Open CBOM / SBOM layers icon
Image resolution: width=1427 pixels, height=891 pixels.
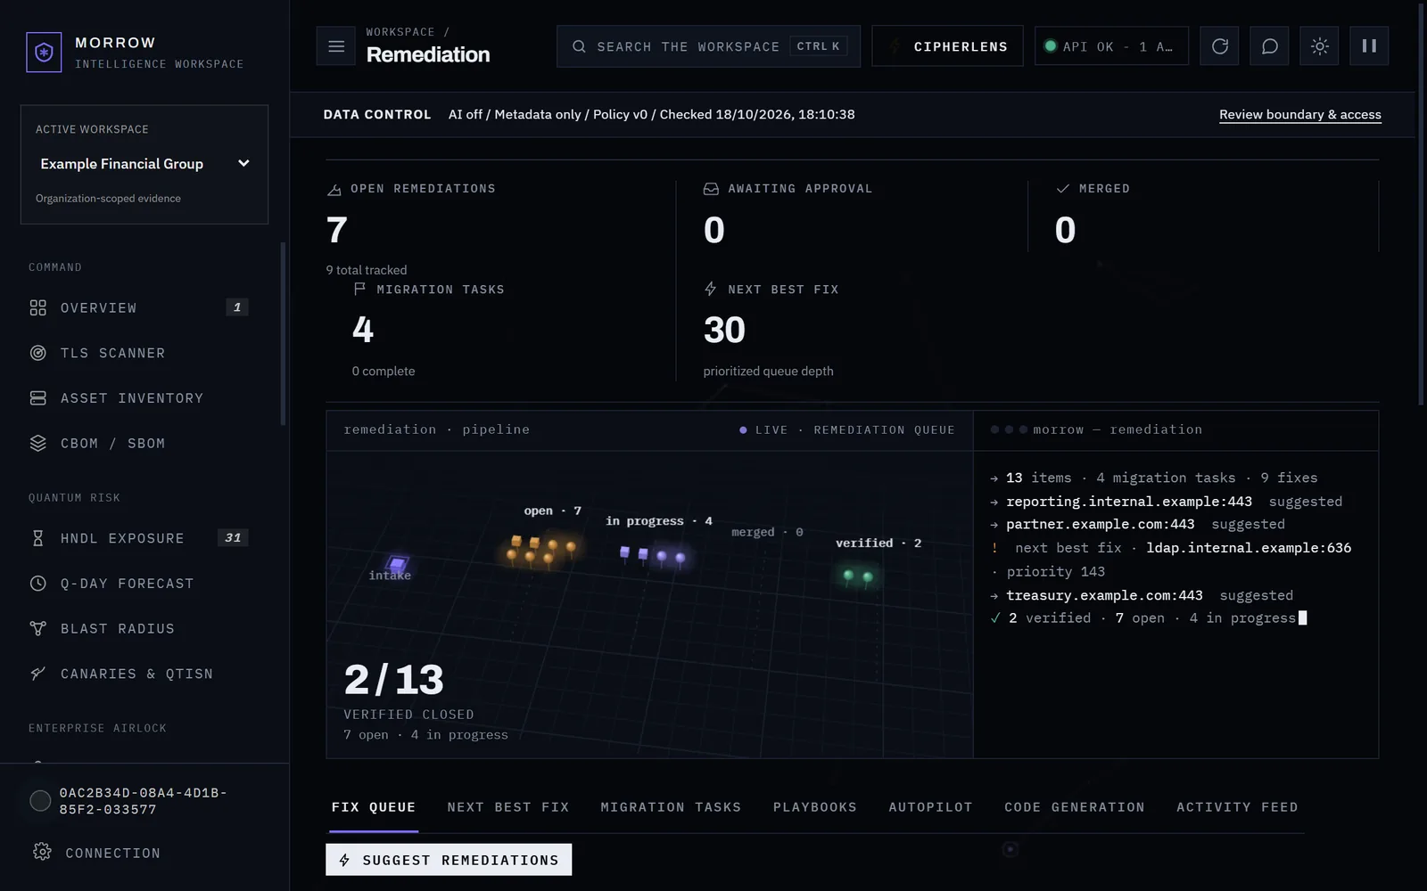[x=38, y=443]
